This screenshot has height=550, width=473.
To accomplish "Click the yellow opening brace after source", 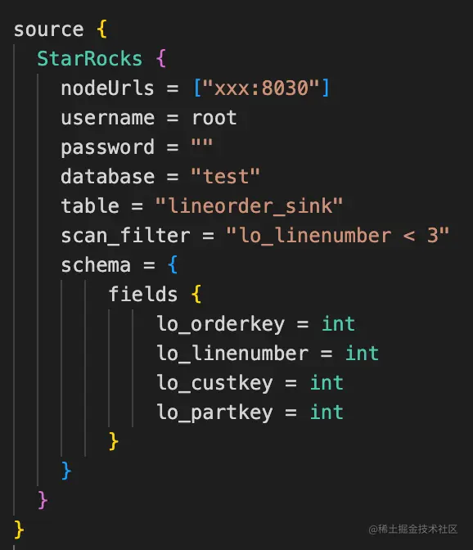I will pos(102,29).
